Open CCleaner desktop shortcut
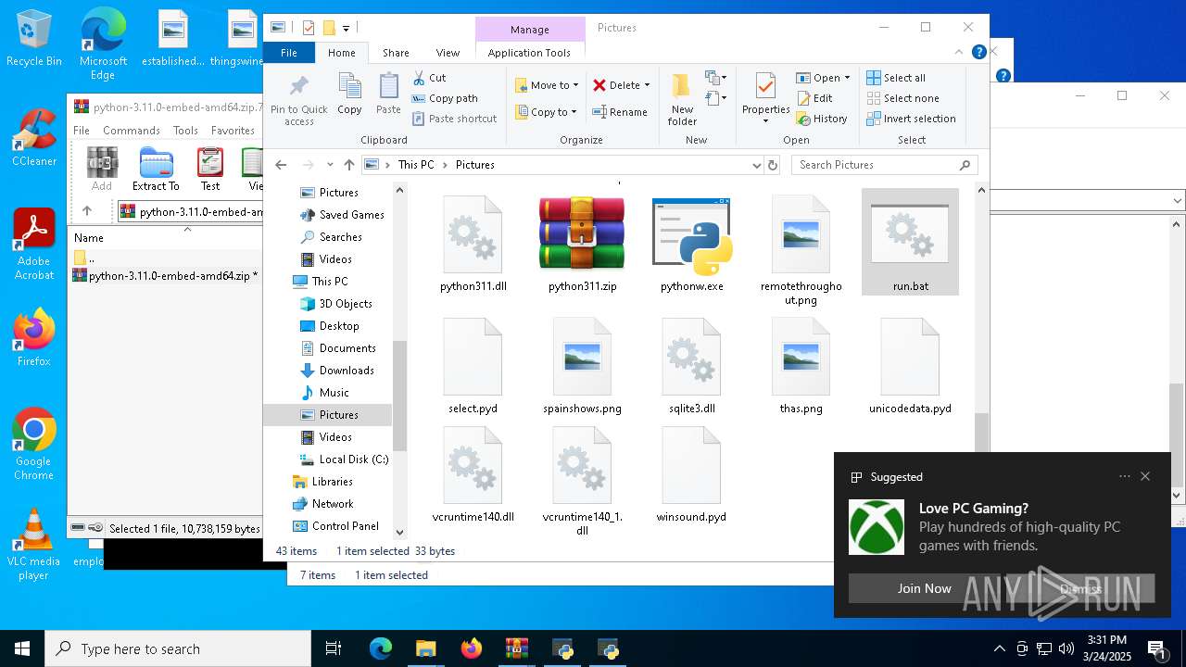1186x667 pixels. coord(34,138)
